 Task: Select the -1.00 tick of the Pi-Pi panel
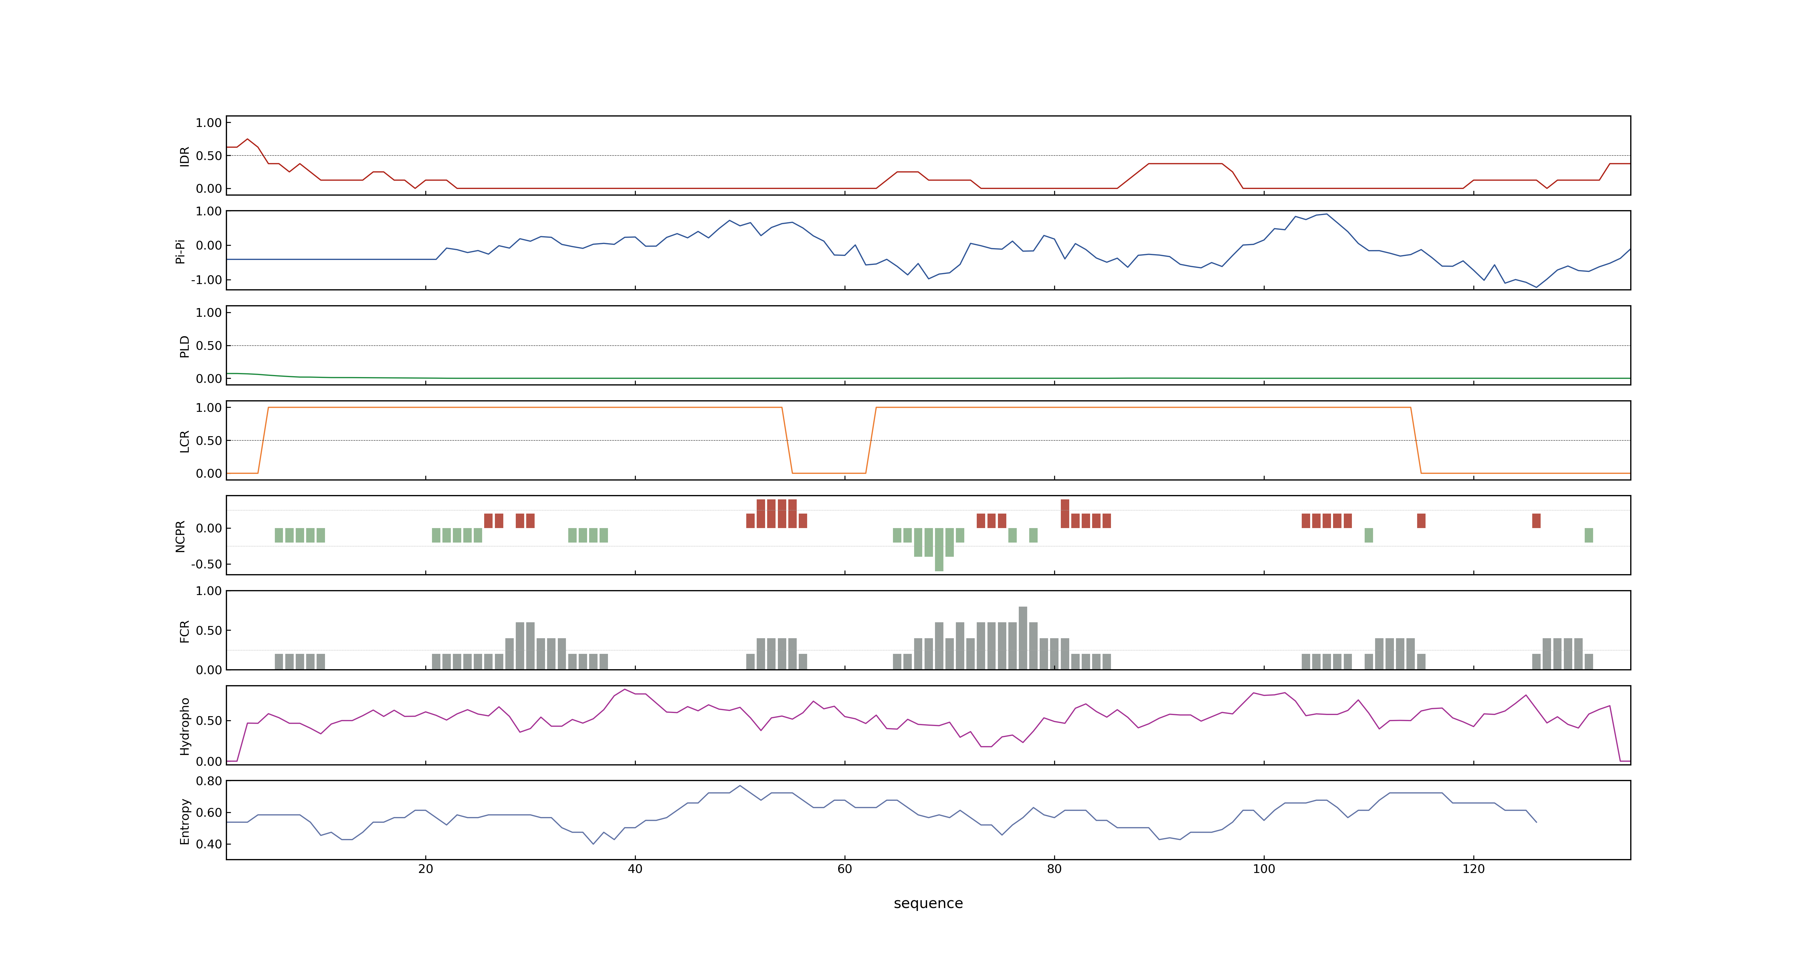pos(206,280)
